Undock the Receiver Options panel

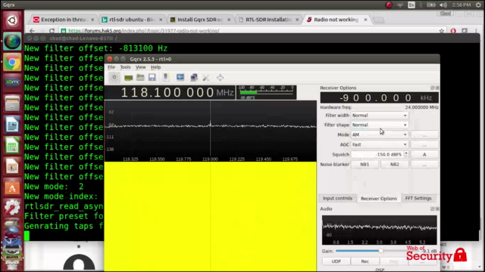[x=433, y=88]
